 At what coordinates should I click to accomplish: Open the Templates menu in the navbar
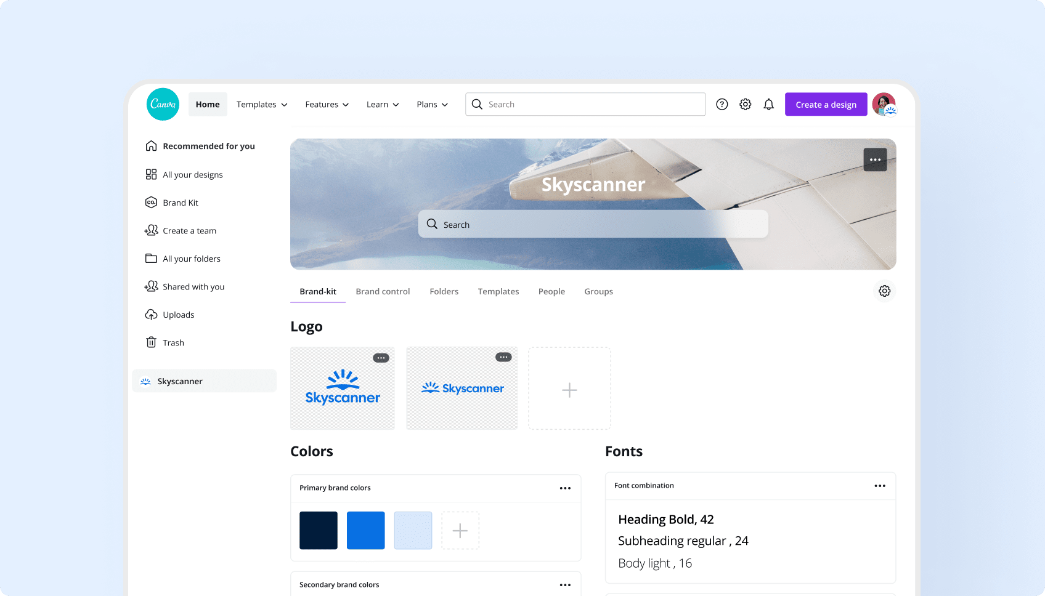261,104
